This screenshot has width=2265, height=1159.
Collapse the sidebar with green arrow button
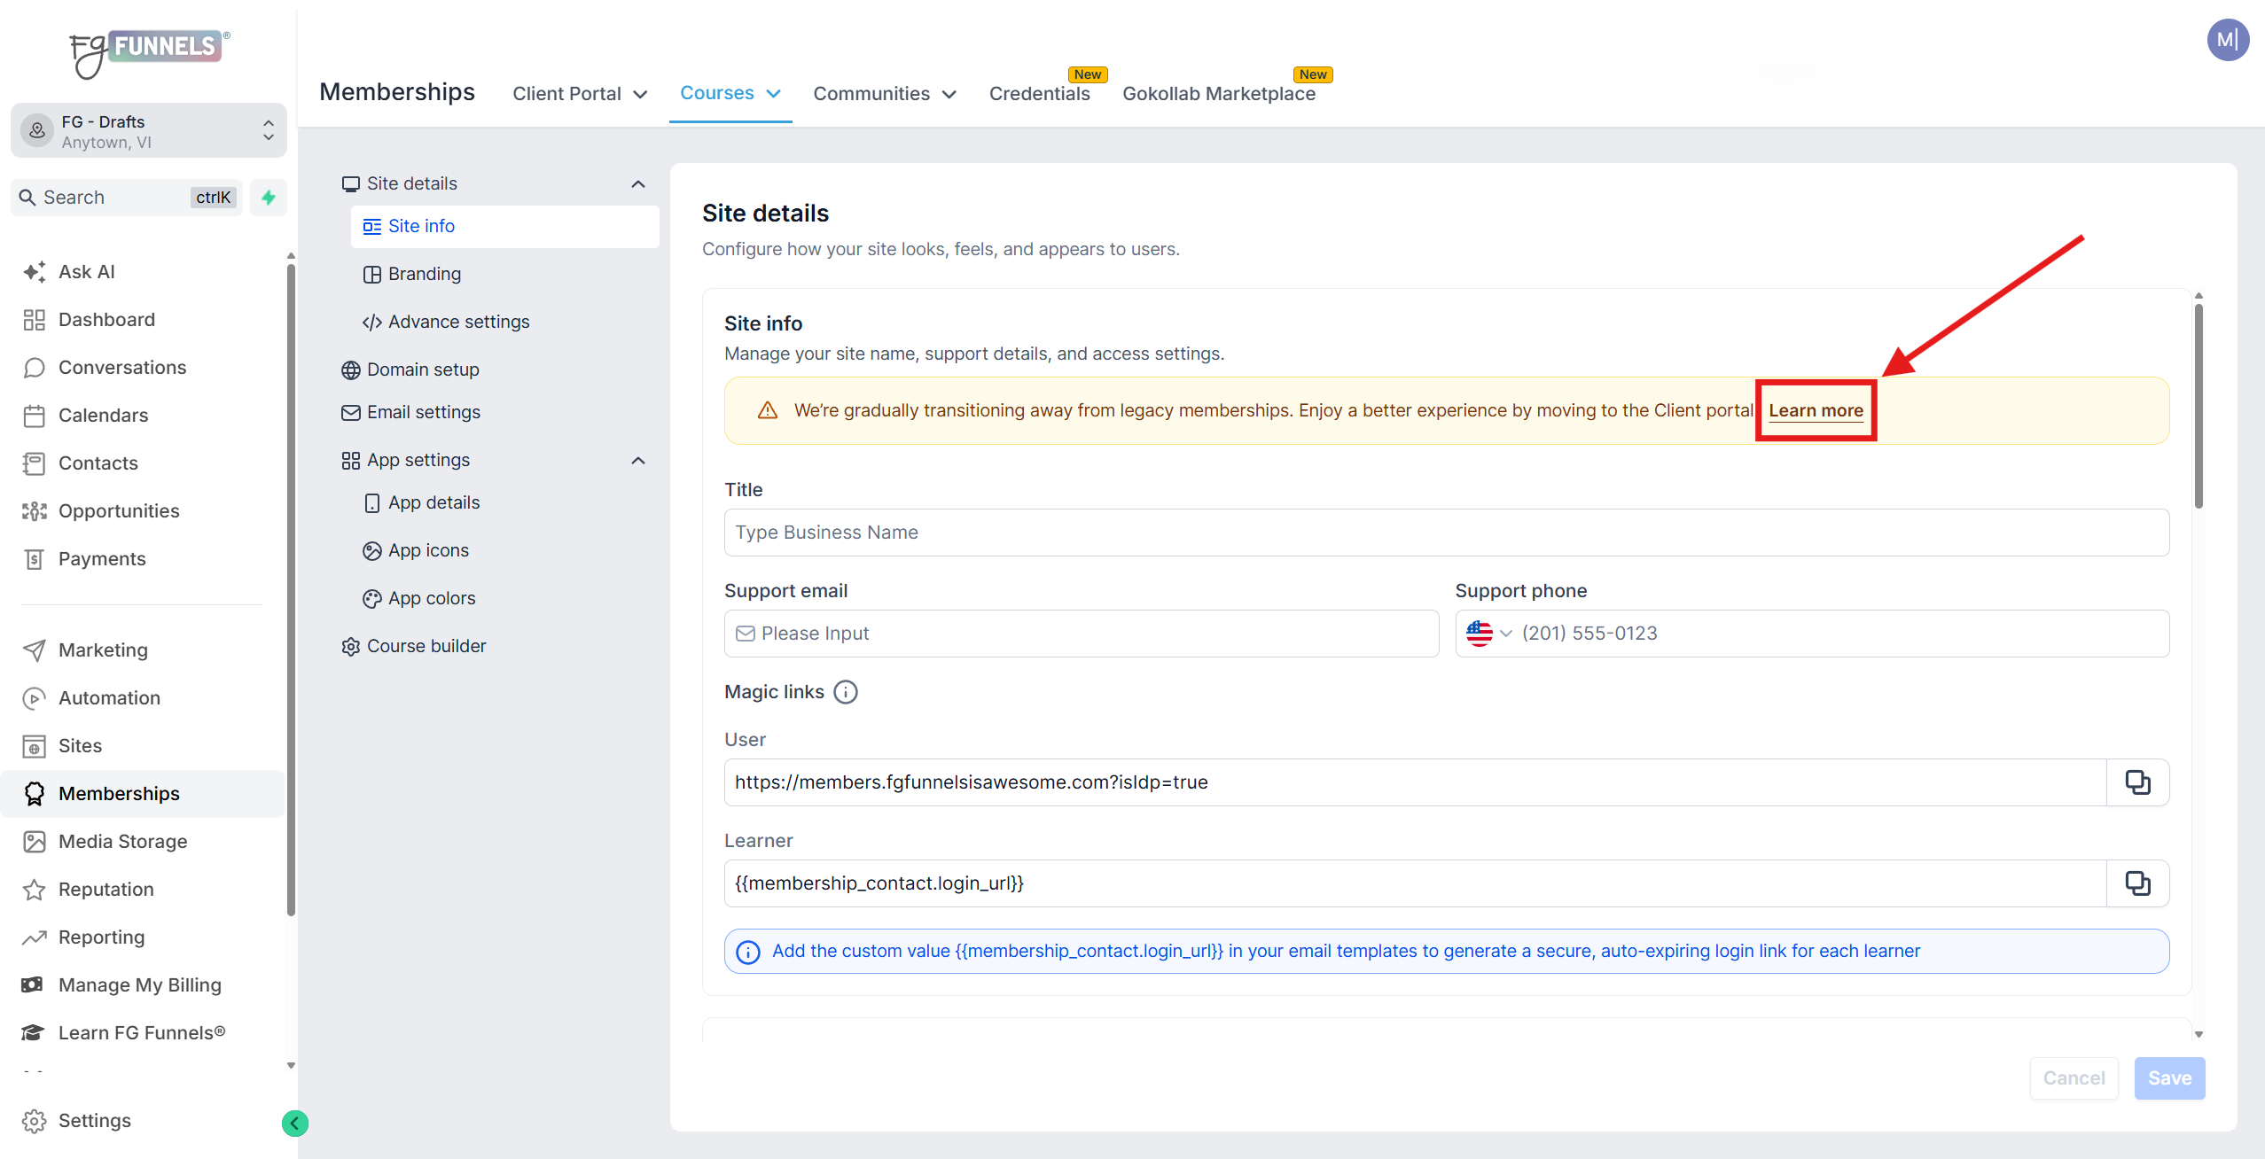295,1124
